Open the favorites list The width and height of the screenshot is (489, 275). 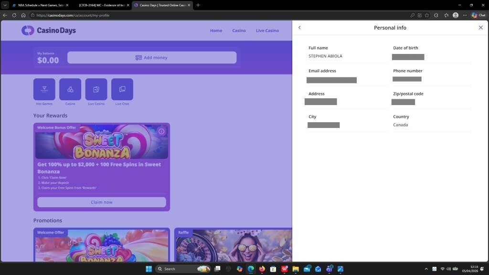point(446,15)
